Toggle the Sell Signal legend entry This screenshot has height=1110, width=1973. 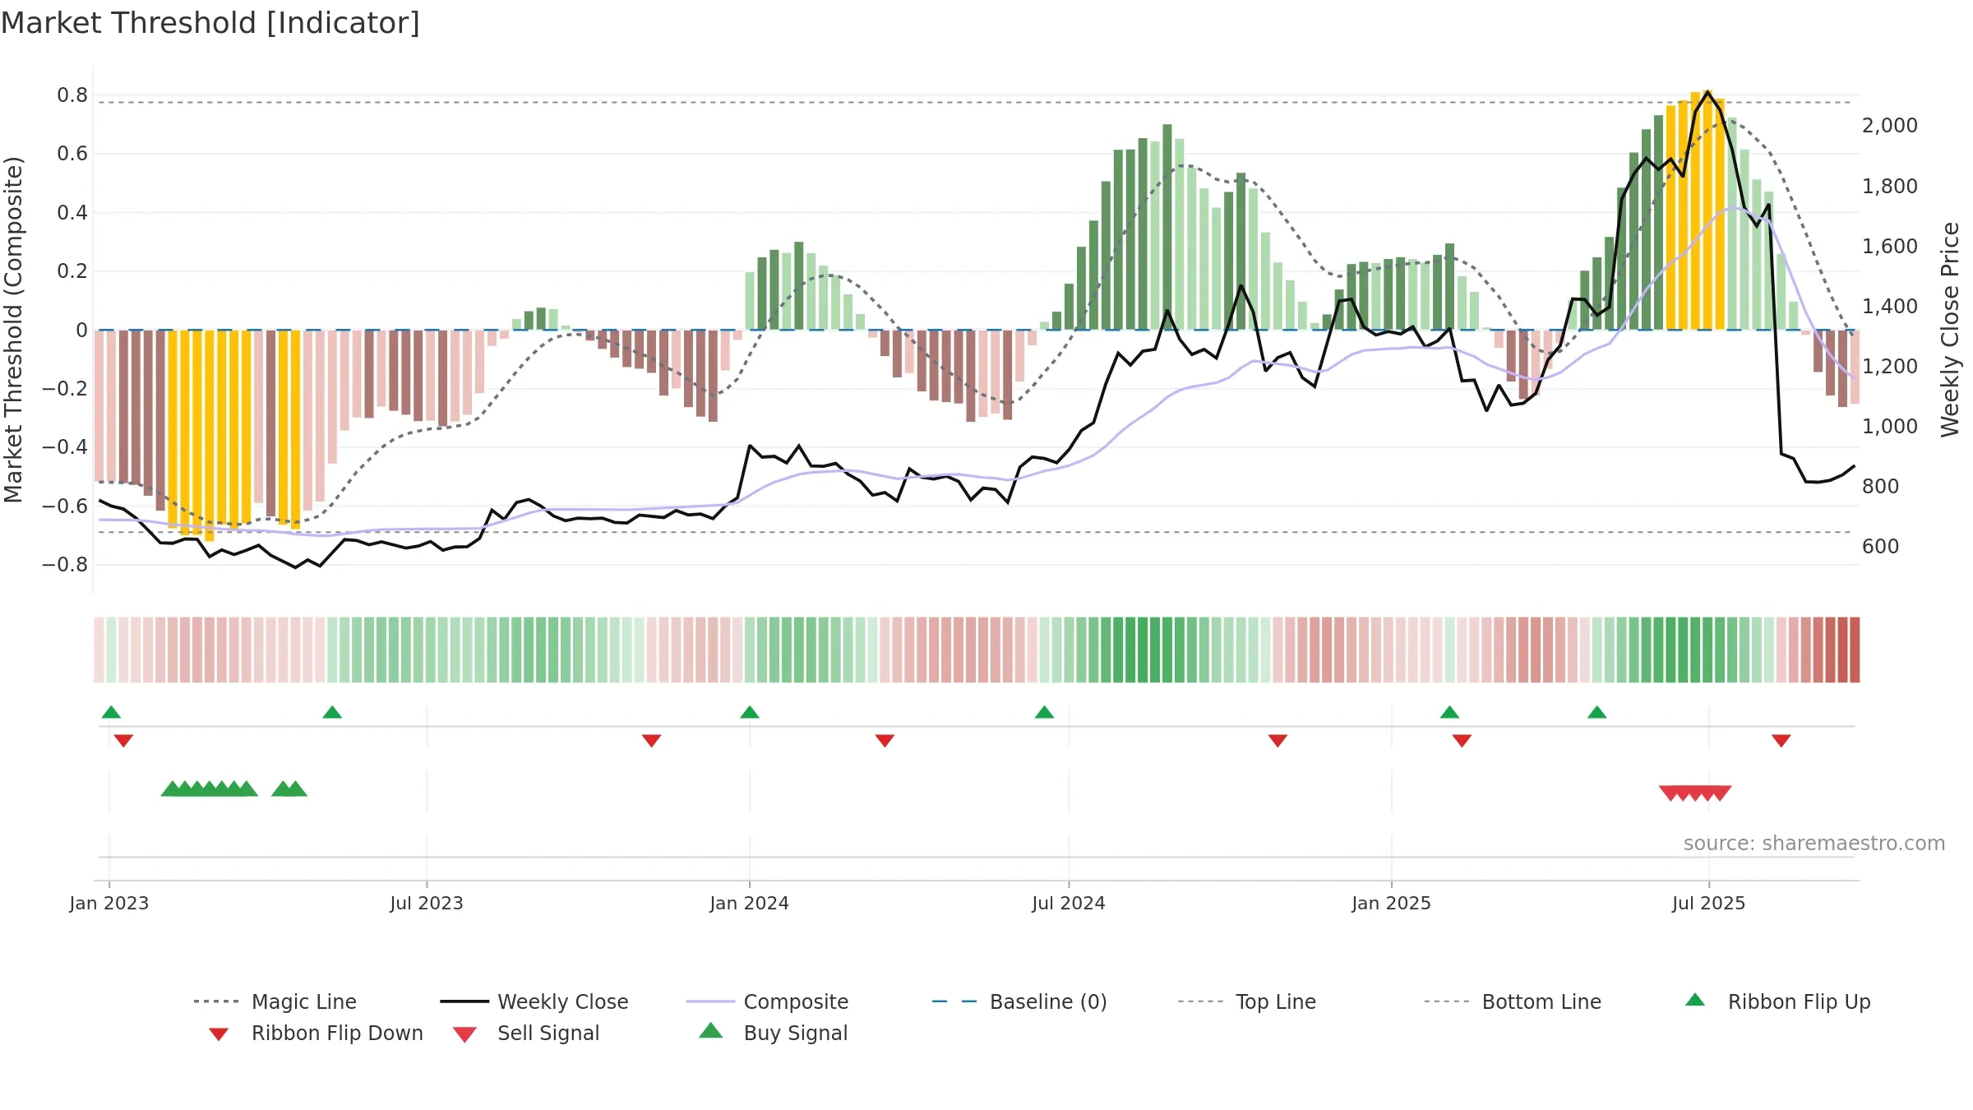526,1033
